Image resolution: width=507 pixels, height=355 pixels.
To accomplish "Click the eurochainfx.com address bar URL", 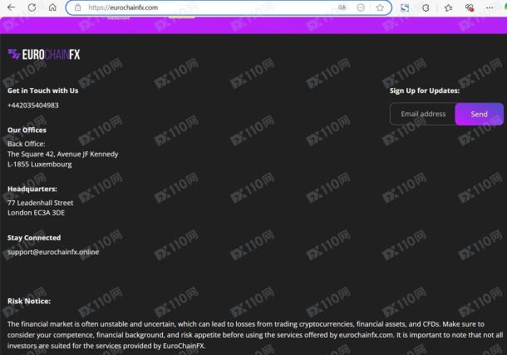I will [123, 7].
